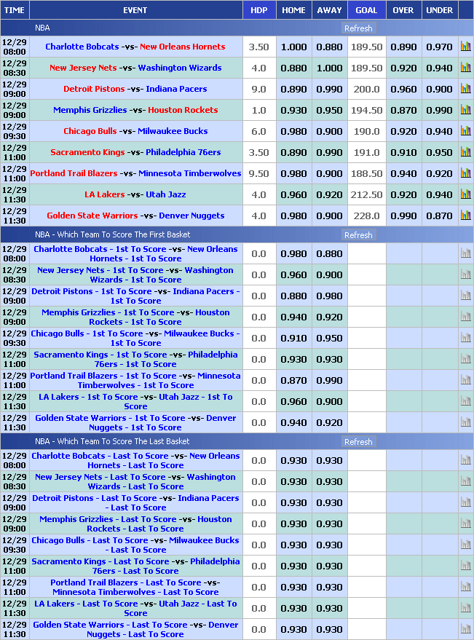Image resolution: width=474 pixels, height=640 pixels.
Task: Open chart icon for Detroit Pistons vs Indiana Pacers
Action: pos(465,89)
